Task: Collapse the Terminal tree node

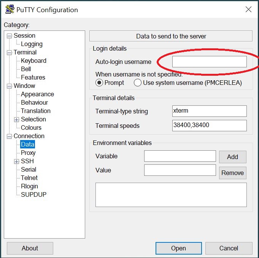Action: coord(10,53)
